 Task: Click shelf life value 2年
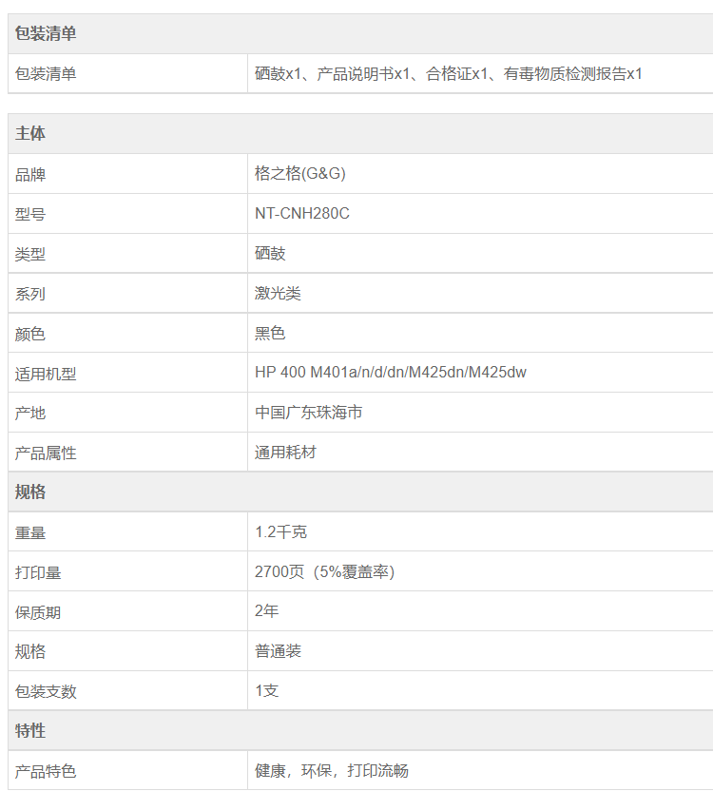(266, 611)
